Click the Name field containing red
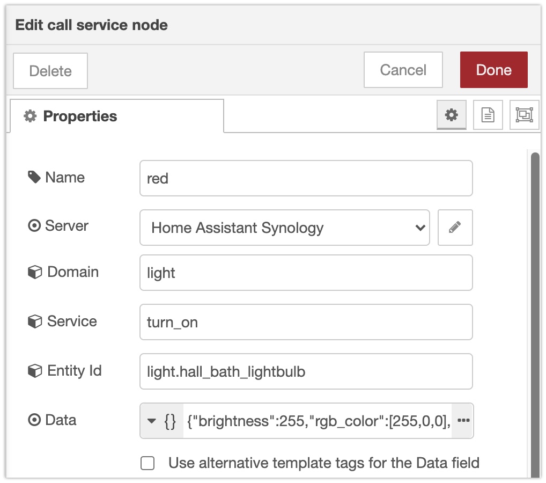The image size is (546, 483). 306,178
